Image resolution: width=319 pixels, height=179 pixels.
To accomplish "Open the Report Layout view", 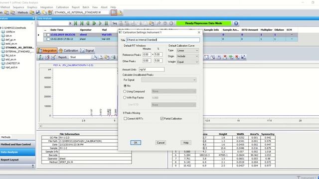I will click(x=17, y=160).
